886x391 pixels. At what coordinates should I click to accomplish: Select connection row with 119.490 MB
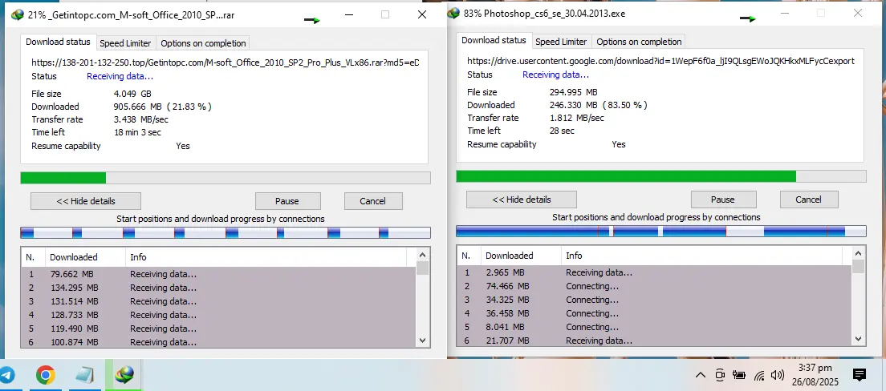(219, 329)
